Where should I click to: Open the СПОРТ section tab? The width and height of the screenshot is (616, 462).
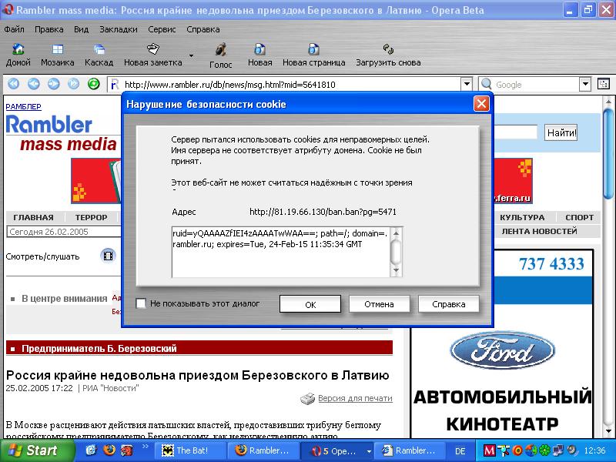pyautogui.click(x=579, y=217)
